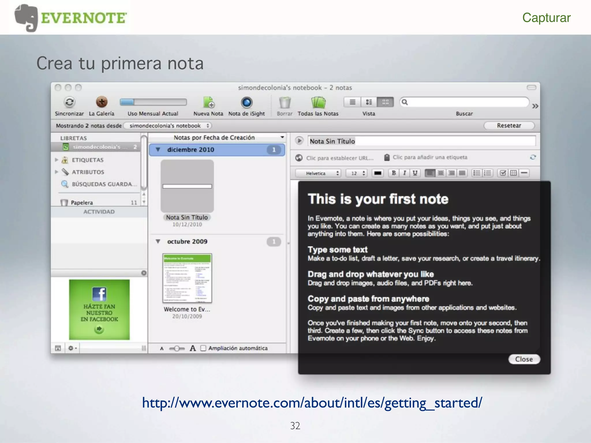Viewport: 591px width, 443px height.
Task: Open the simondecolonia's notebook popup selector
Action: point(168,126)
